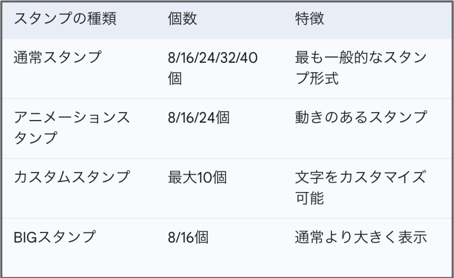Viewport: 454px width, 278px height.
Task: Select the 通常スタンプ cell
Action: [x=58, y=58]
